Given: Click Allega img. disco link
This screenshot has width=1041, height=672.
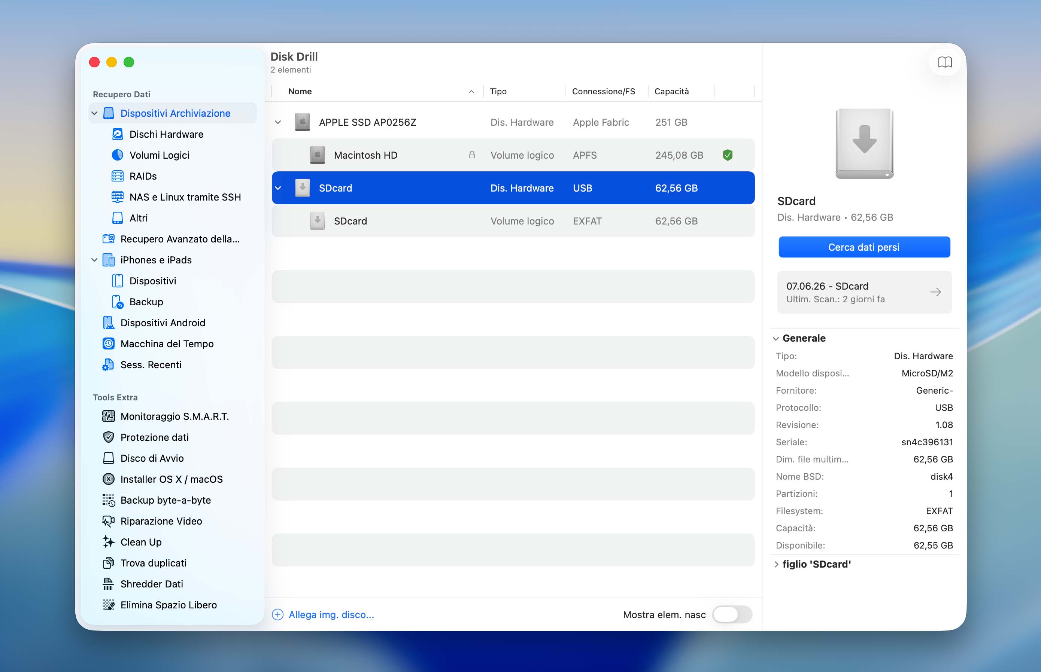Looking at the screenshot, I should click(331, 614).
